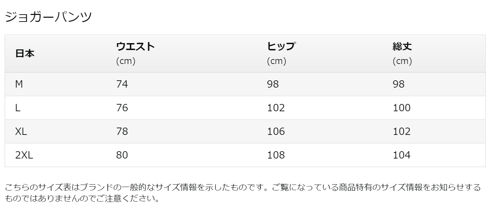
Task: Click waist value 80 for size 2XL
Action: coord(122,155)
